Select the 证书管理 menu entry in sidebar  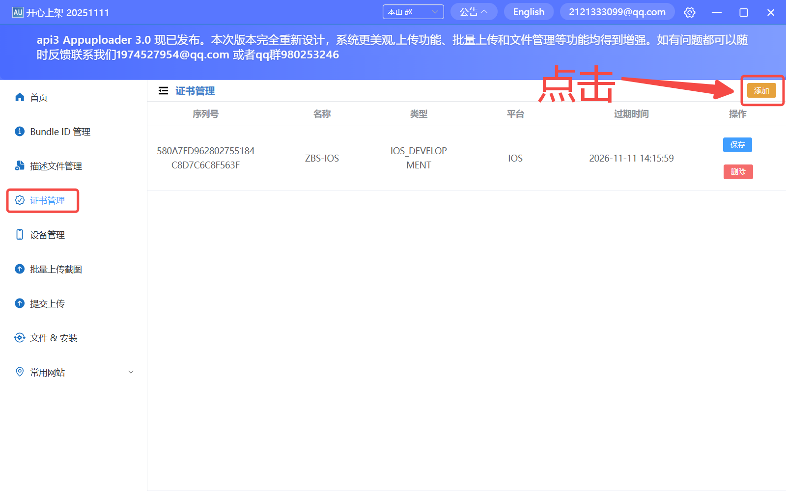pos(47,200)
